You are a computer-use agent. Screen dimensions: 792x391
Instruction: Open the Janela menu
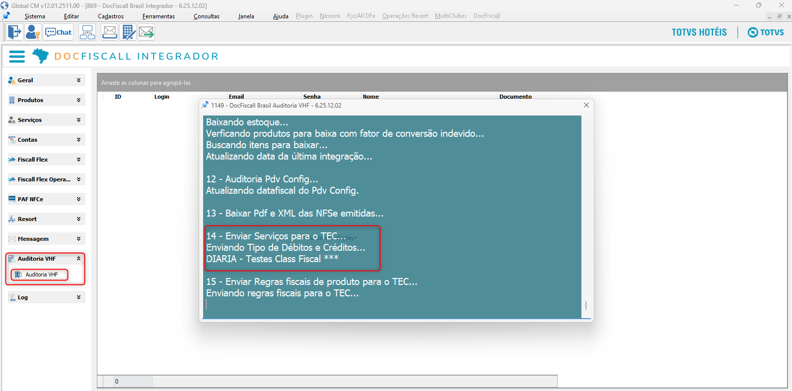246,16
